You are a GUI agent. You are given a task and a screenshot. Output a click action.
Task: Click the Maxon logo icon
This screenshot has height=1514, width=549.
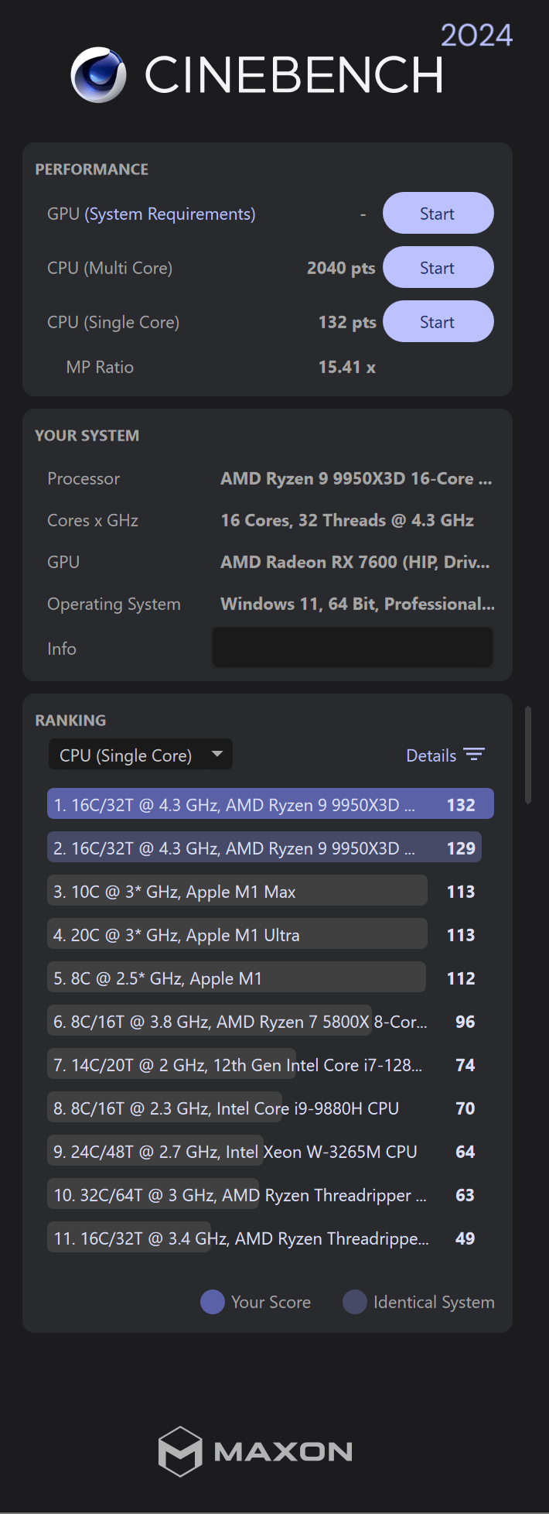pyautogui.click(x=180, y=1451)
